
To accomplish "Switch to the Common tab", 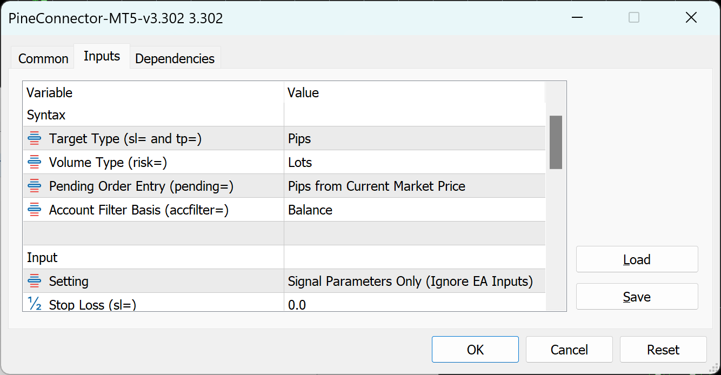I will (43, 58).
